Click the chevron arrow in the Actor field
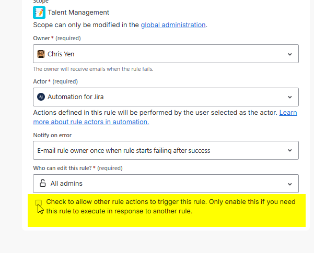 (x=290, y=97)
